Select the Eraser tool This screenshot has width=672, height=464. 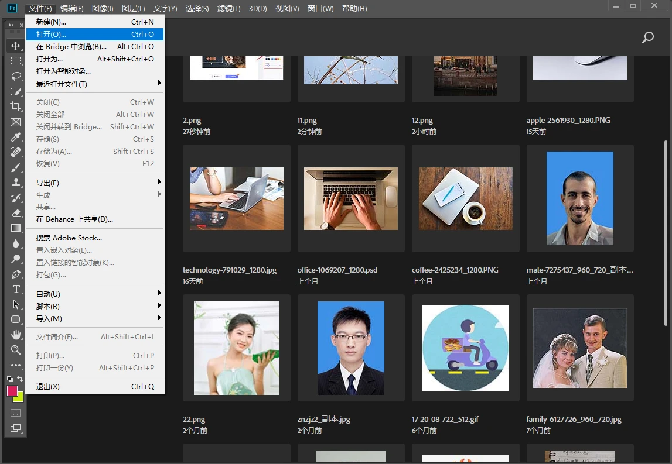pos(16,213)
